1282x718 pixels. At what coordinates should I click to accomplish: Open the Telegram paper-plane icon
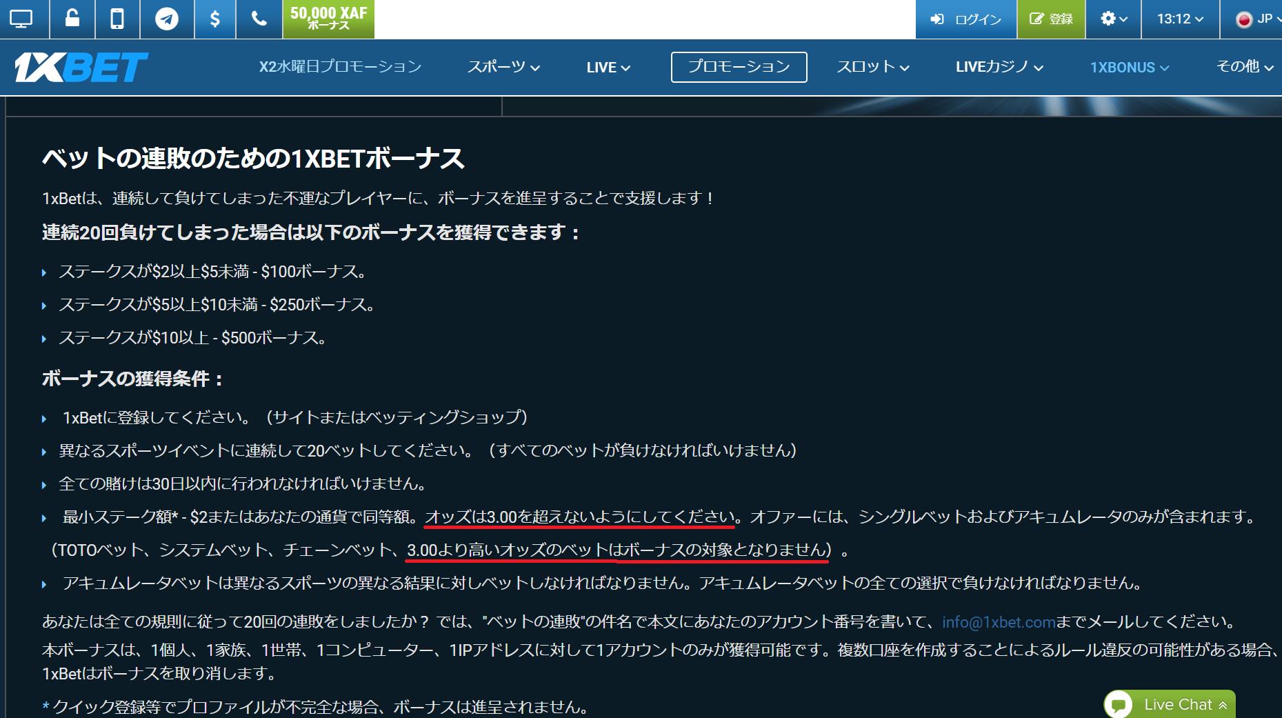pos(166,19)
